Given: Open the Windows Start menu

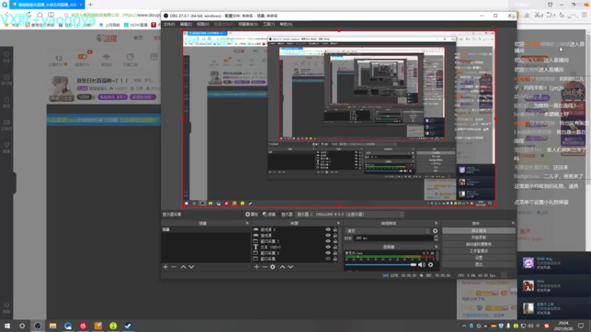Looking at the screenshot, I should coord(7,325).
